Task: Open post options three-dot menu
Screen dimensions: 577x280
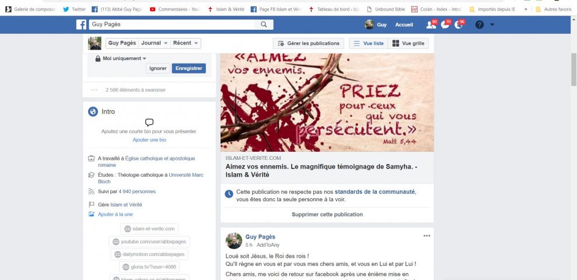Action: coord(426,236)
